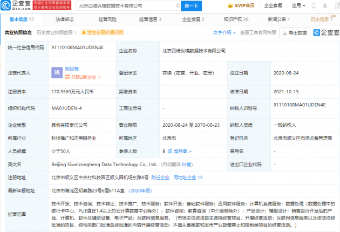Switch to the 企业发展 2 tab
Image resolution: width=340 pixels, height=232 pixels.
(193, 19)
